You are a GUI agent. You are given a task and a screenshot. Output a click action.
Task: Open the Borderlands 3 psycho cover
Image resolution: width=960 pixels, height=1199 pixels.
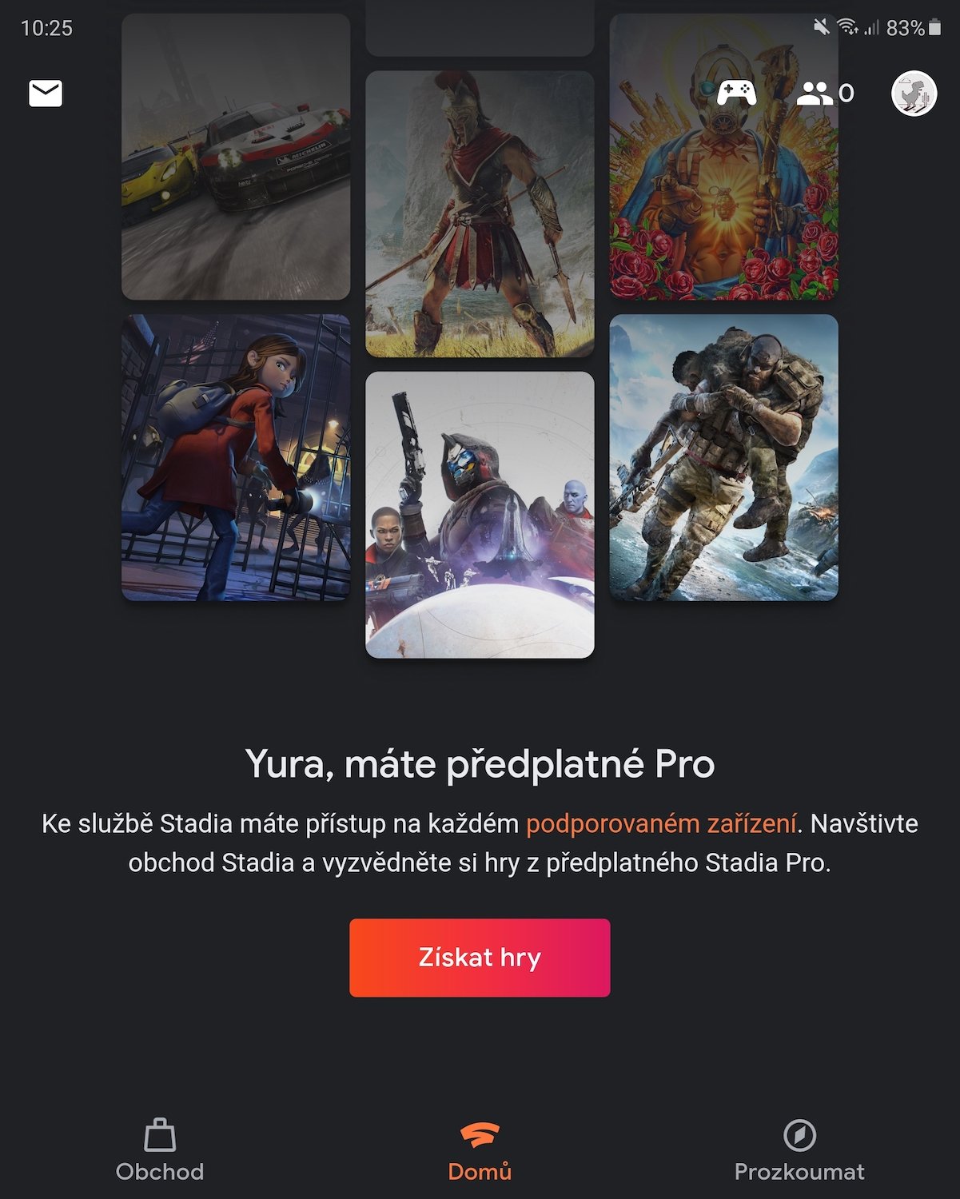[x=723, y=157]
